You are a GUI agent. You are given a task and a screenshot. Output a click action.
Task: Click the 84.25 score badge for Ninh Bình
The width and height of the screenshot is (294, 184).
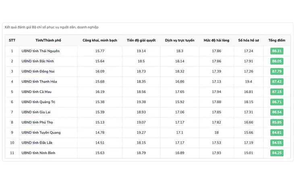[277, 153]
